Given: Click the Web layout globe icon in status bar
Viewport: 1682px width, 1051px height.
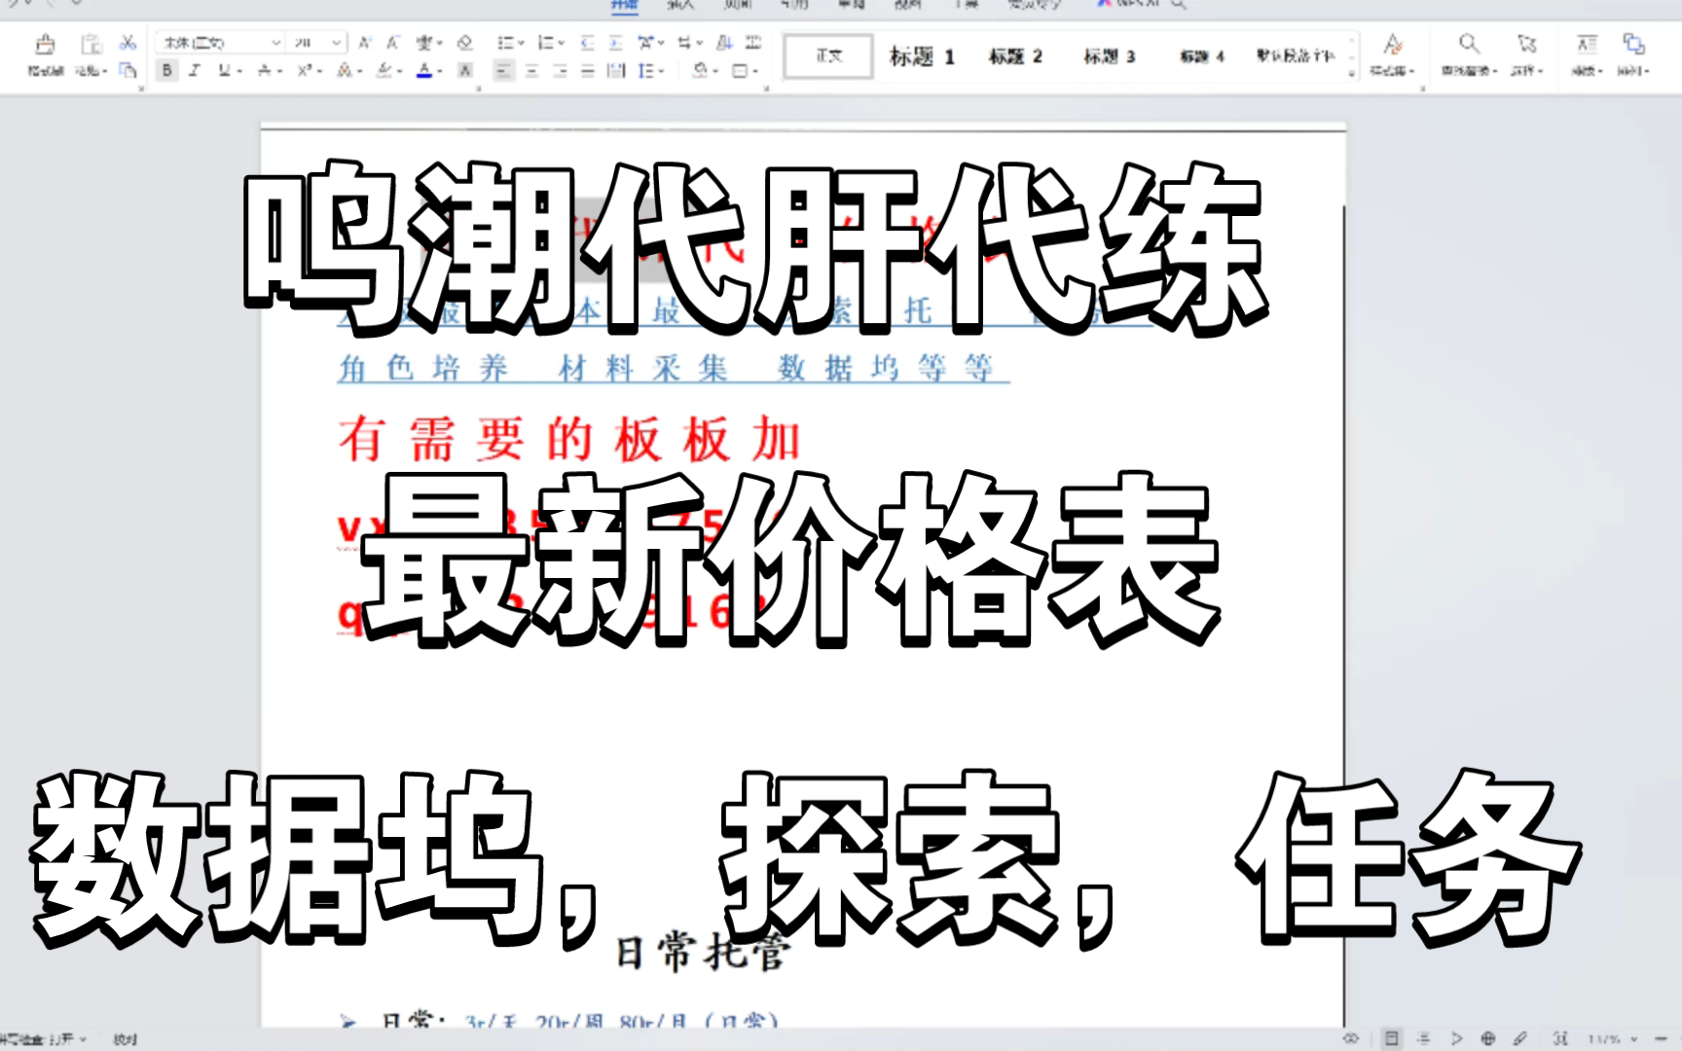Looking at the screenshot, I should point(1488,1038).
